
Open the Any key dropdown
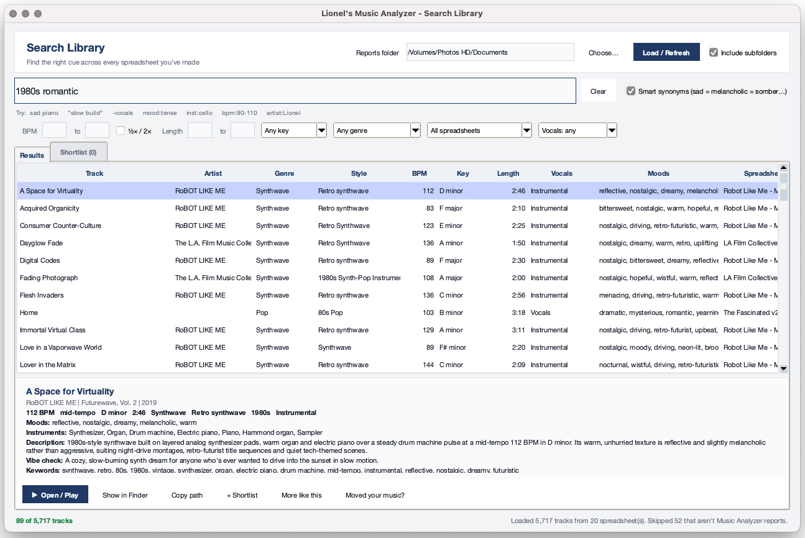[x=294, y=130]
